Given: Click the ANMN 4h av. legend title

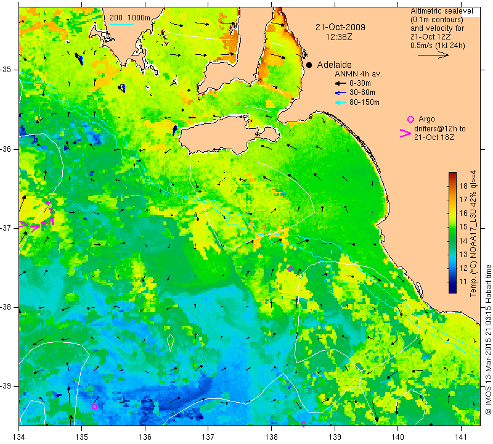Looking at the screenshot, I should 358,74.
